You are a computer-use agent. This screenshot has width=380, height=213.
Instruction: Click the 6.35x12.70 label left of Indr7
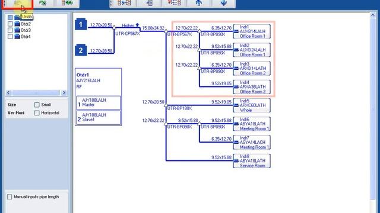coord(221,139)
